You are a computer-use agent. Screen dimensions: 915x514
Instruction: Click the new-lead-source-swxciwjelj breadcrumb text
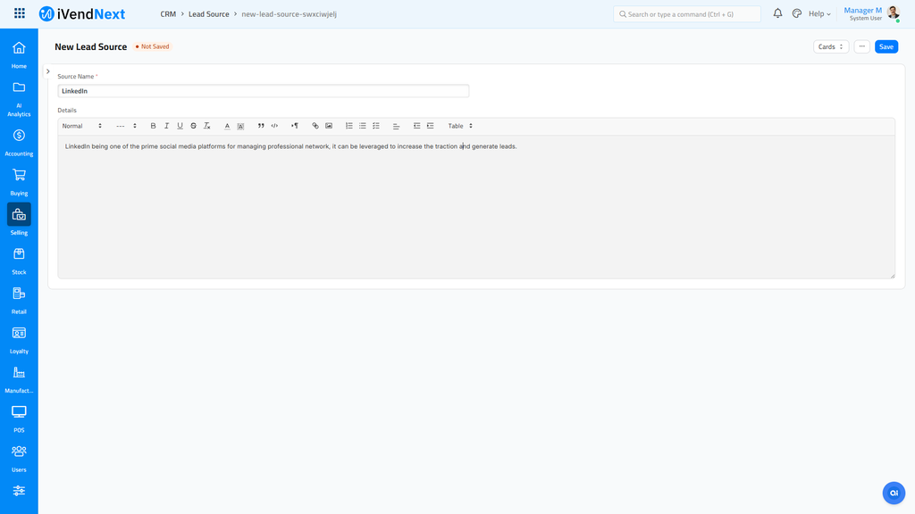pyautogui.click(x=289, y=14)
